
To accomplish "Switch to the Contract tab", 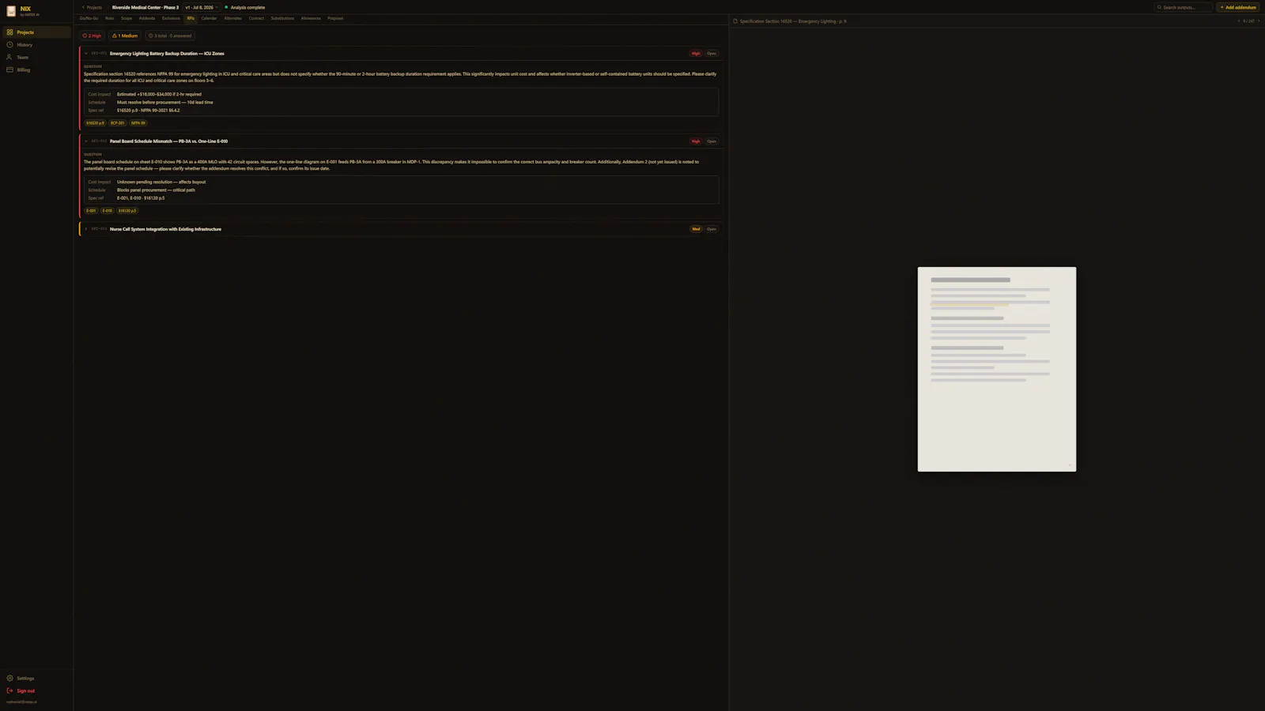I will 256,18.
